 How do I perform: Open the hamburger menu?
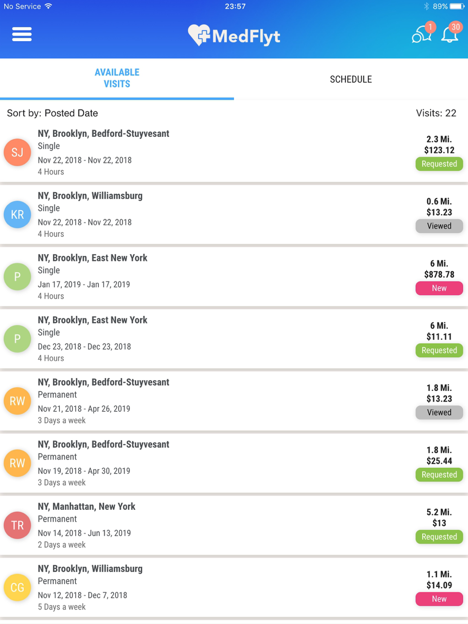[x=22, y=34]
